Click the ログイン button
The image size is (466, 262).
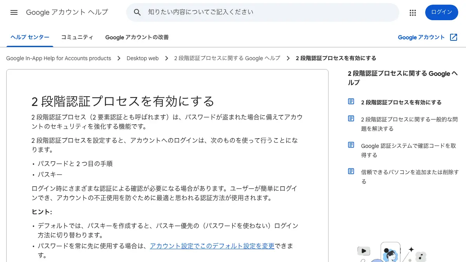tap(442, 12)
